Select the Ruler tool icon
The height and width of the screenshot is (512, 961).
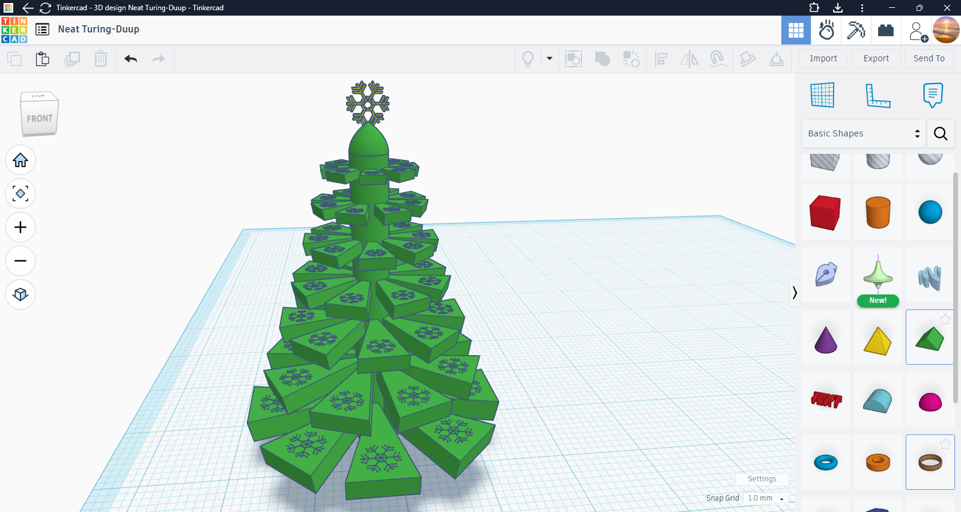878,96
